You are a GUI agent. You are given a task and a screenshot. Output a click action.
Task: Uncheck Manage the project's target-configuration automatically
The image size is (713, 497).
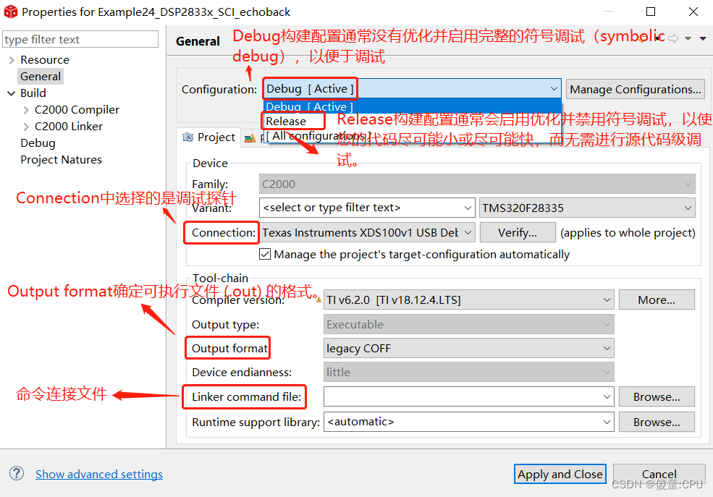click(265, 254)
